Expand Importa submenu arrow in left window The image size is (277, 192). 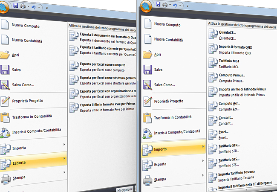pos(64,145)
